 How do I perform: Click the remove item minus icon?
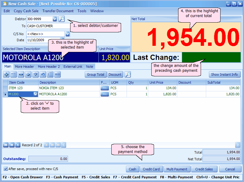21,75
